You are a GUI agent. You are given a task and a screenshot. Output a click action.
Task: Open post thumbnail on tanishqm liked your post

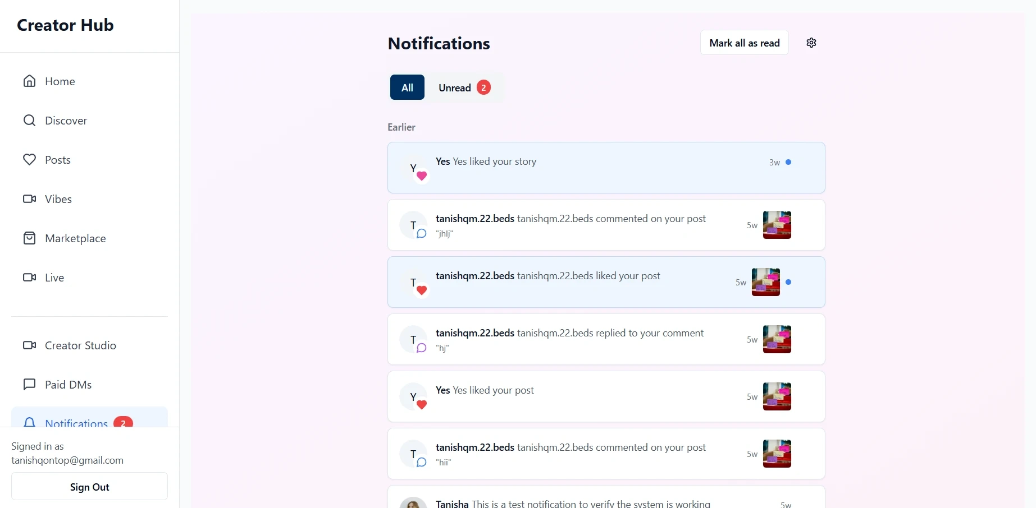click(x=766, y=282)
